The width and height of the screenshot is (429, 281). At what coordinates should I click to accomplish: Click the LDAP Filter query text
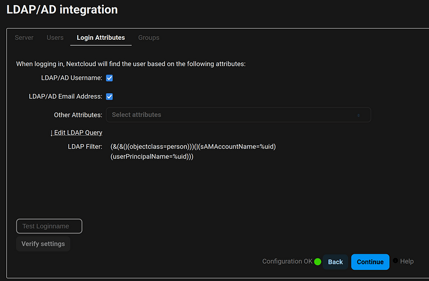point(193,152)
